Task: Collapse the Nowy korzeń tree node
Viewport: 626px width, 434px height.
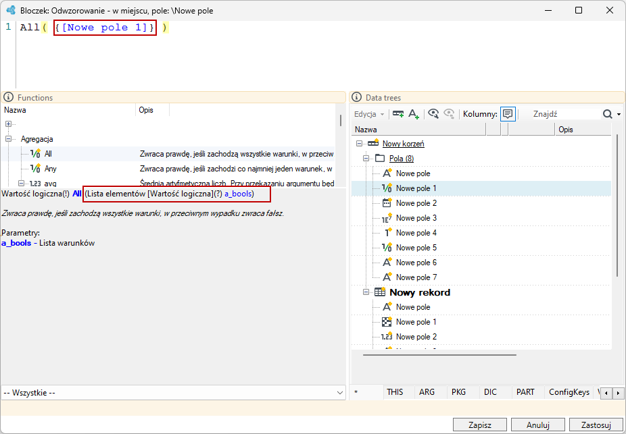Action: 360,144
